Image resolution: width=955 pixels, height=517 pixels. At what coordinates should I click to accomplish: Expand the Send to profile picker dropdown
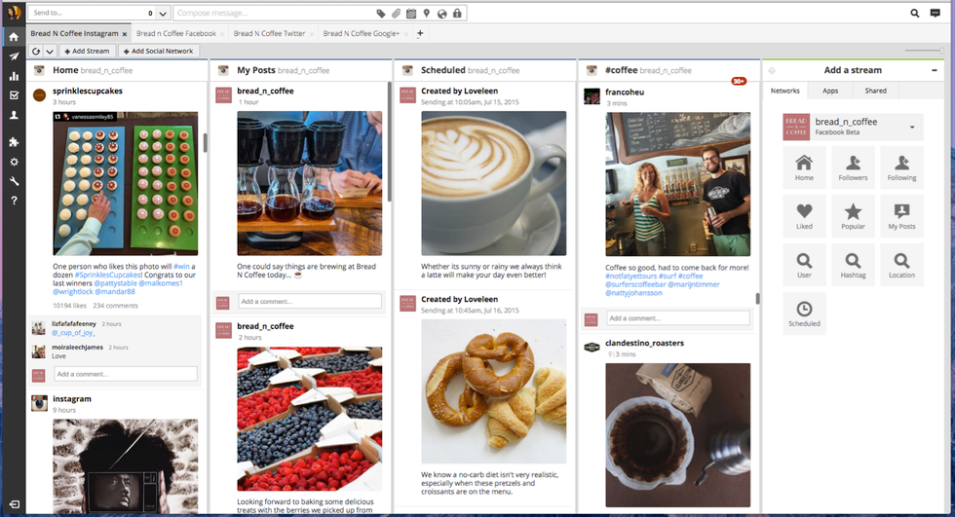pyautogui.click(x=163, y=14)
